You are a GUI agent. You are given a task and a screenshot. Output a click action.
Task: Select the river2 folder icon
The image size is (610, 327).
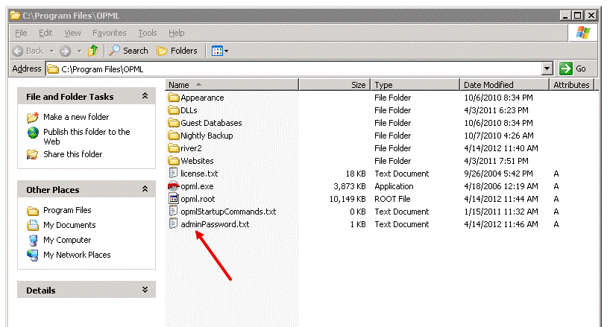[174, 148]
